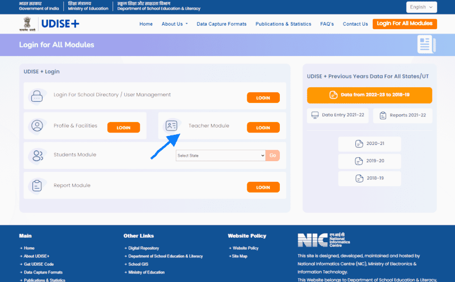Expand the About Us menu
The height and width of the screenshot is (282, 455).
(175, 24)
